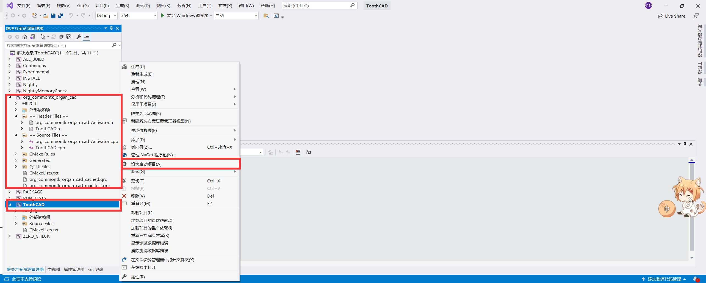Screen dimensions: 706x283
Task: Click the main 搜索 (Ctrl+Q) search box
Action: pyautogui.click(x=319, y=5)
